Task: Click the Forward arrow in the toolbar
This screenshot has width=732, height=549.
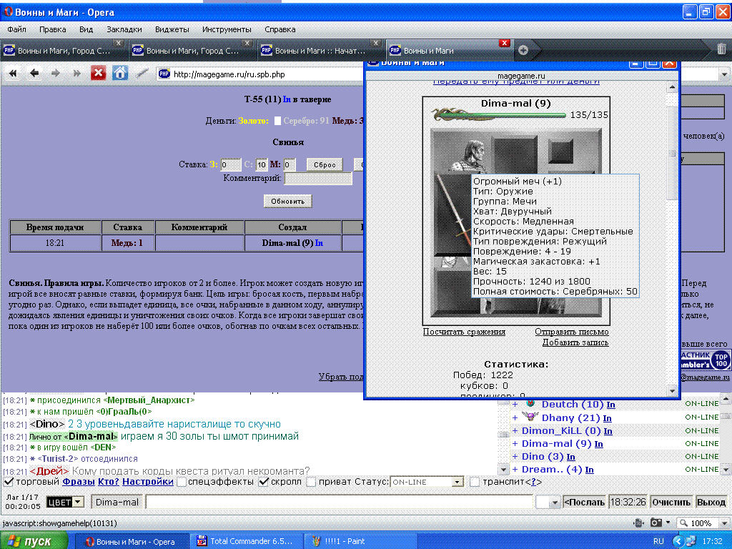Action: pos(56,74)
